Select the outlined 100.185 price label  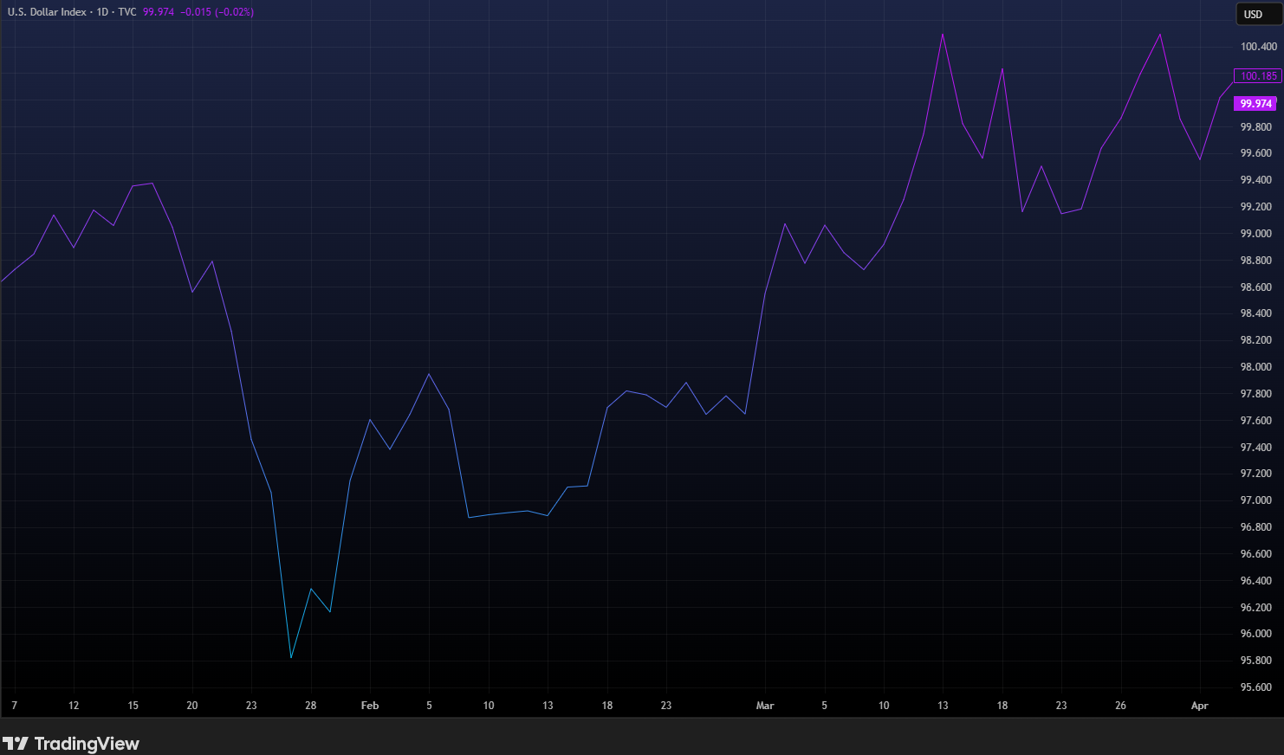pyautogui.click(x=1258, y=76)
